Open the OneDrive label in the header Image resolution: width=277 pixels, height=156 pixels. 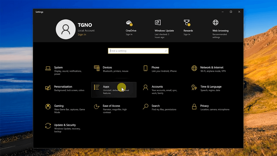[131, 31]
